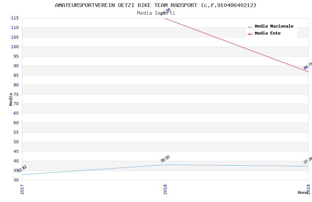Click the 37.36 data label
312x202 pixels.
[x=308, y=160]
